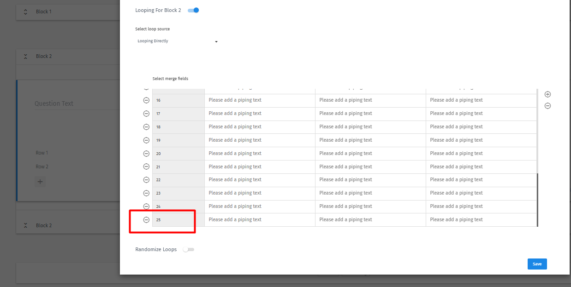This screenshot has width=571, height=287.
Task: Remove loop row 25 with its minus icon
Action: click(146, 220)
